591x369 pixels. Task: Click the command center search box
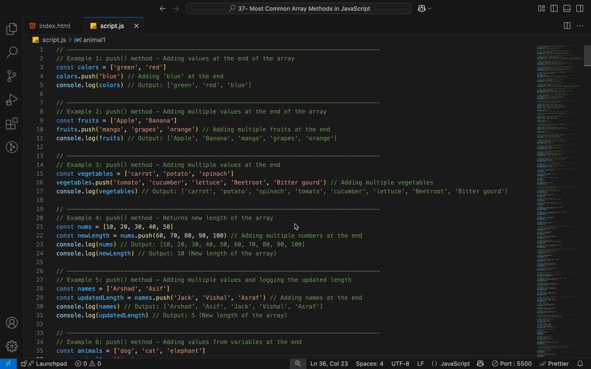point(299,8)
